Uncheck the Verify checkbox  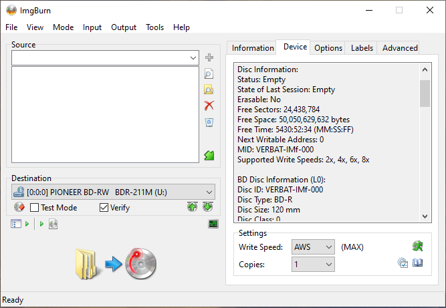coord(104,207)
